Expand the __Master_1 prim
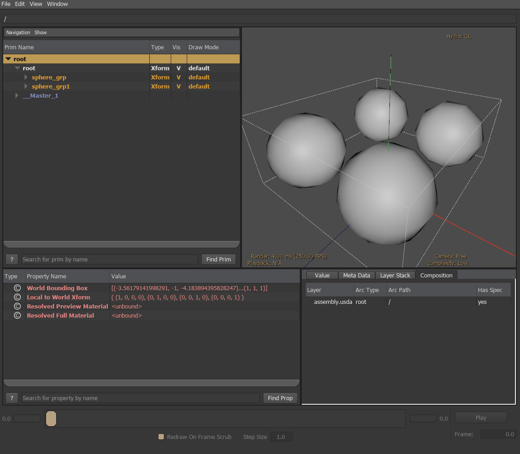This screenshot has width=520, height=454. coord(17,95)
